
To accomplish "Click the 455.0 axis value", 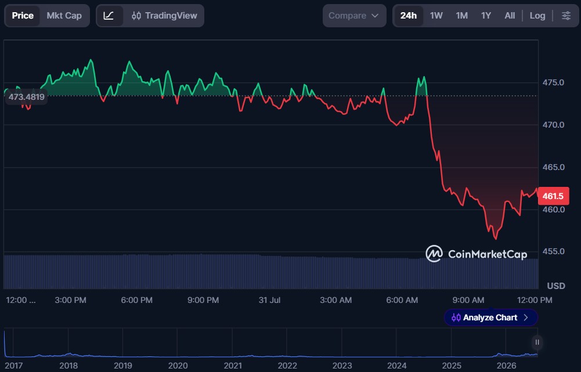I will click(553, 251).
